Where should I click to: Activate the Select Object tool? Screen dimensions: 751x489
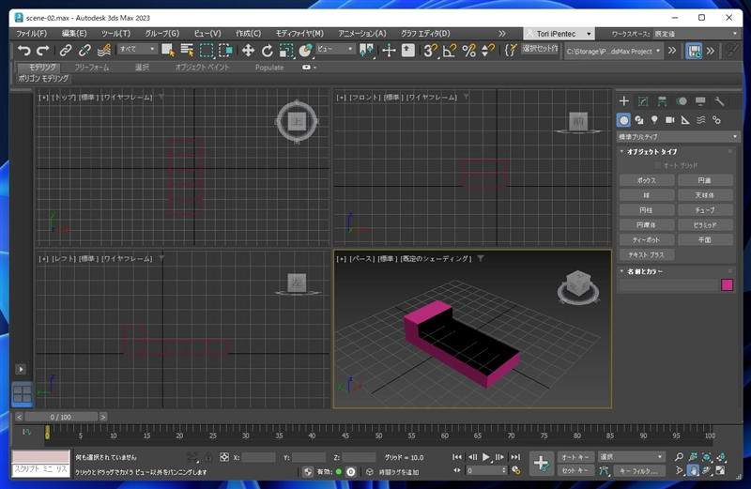coord(168,51)
